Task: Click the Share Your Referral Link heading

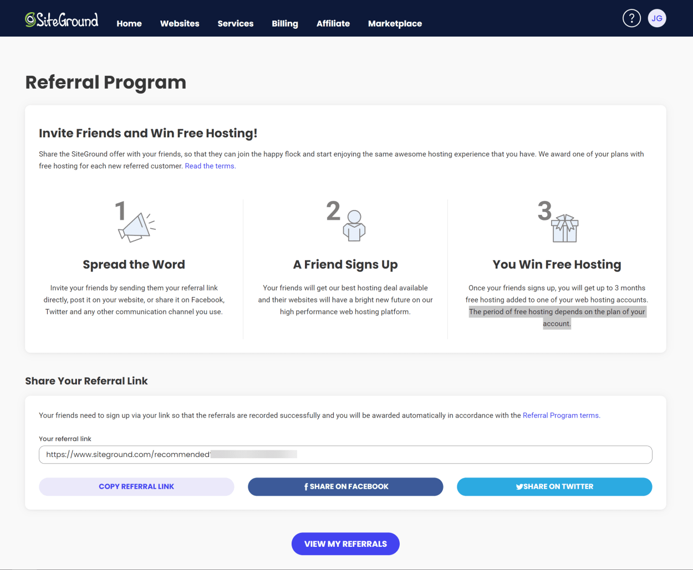Action: [86, 381]
